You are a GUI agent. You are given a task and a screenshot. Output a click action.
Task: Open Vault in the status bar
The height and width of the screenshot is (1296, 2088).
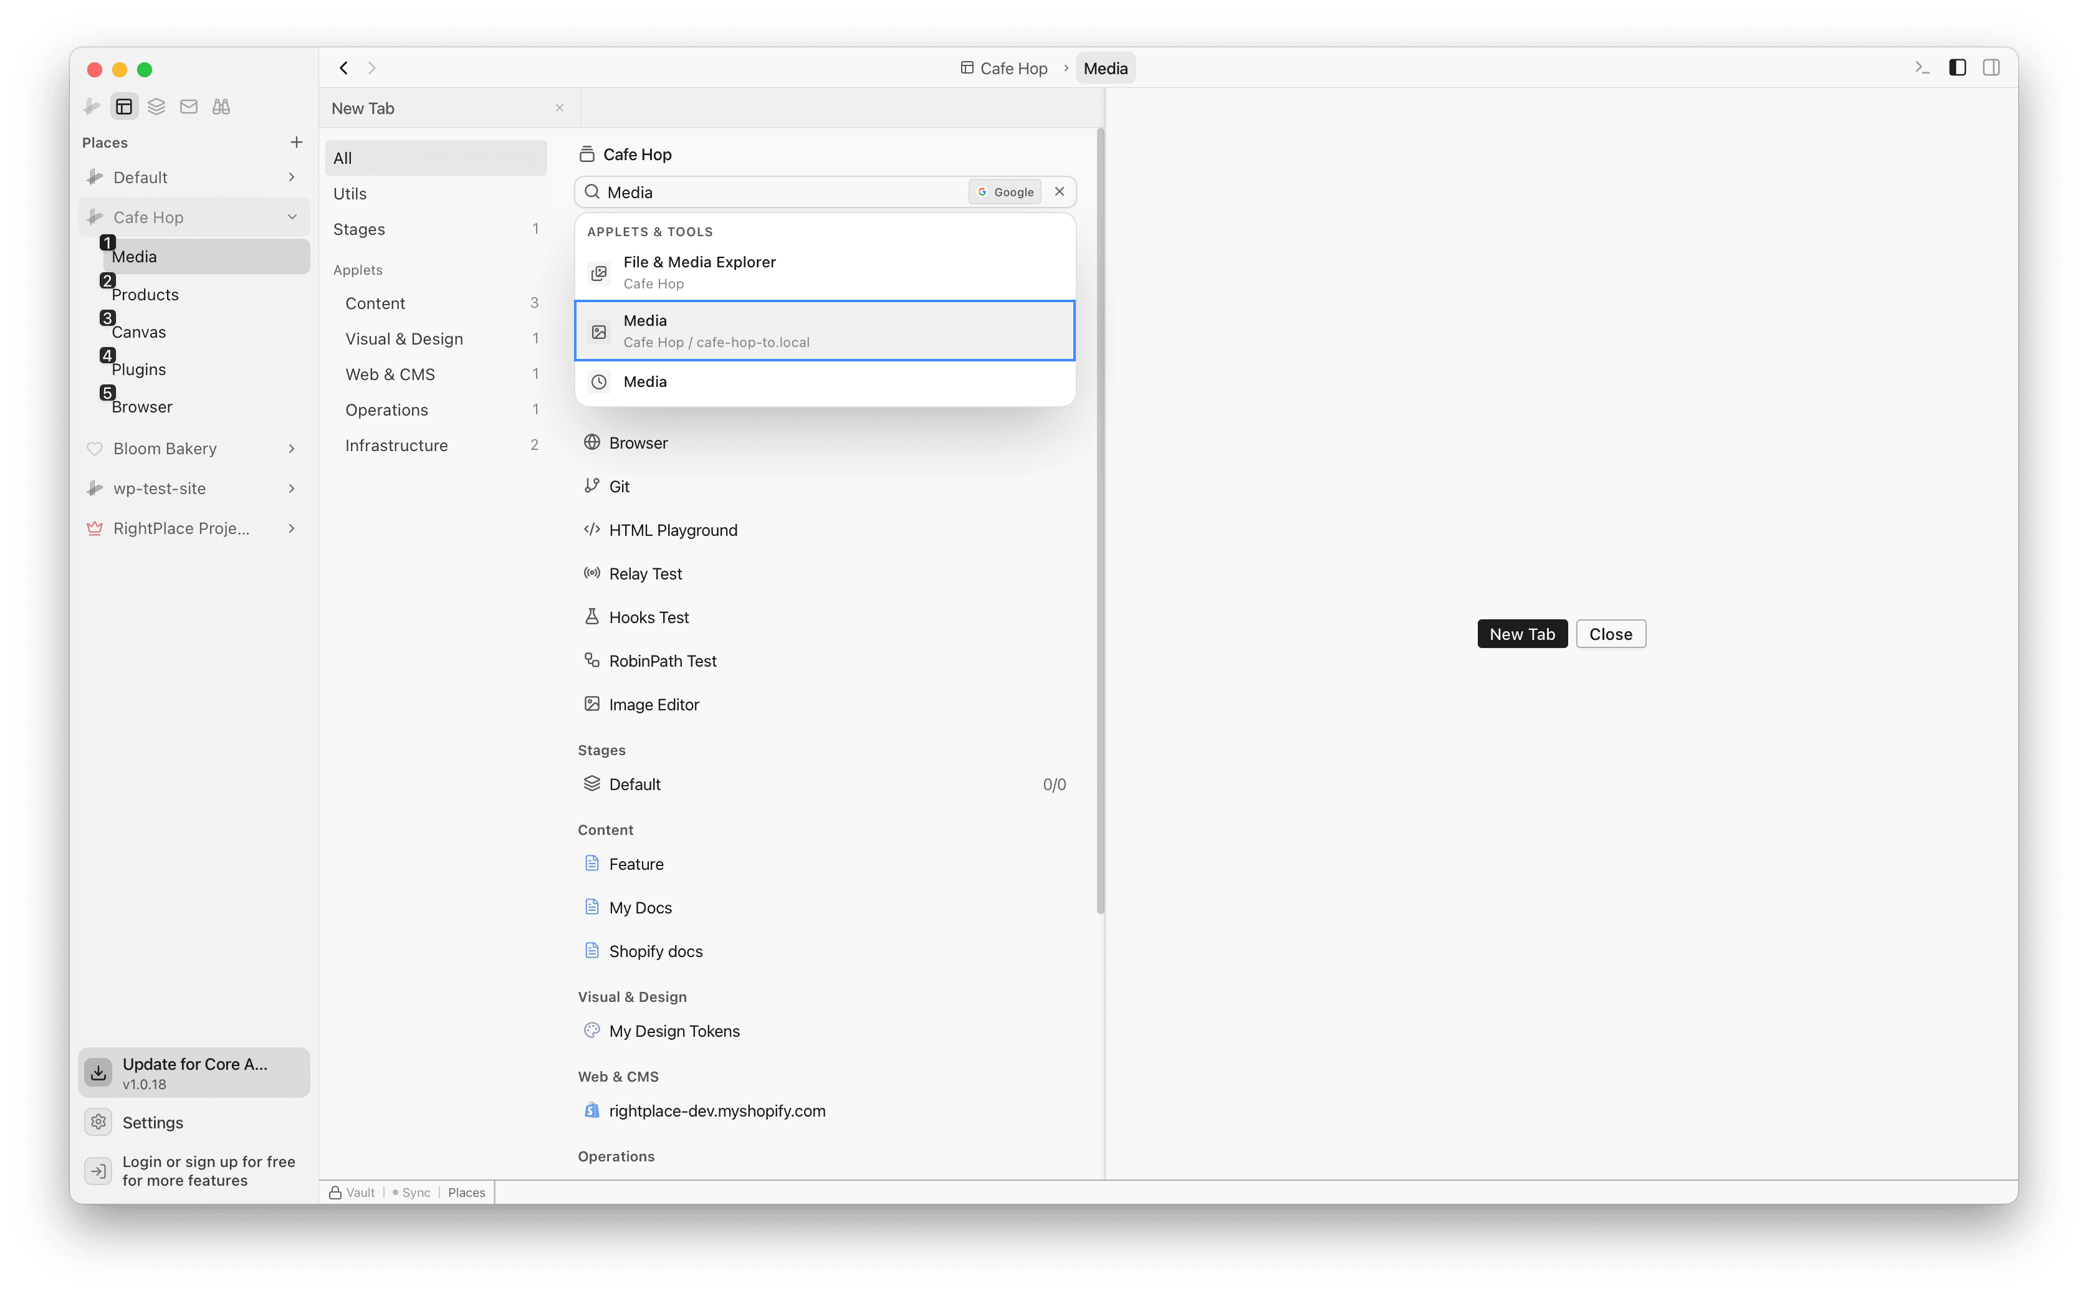click(x=352, y=1193)
